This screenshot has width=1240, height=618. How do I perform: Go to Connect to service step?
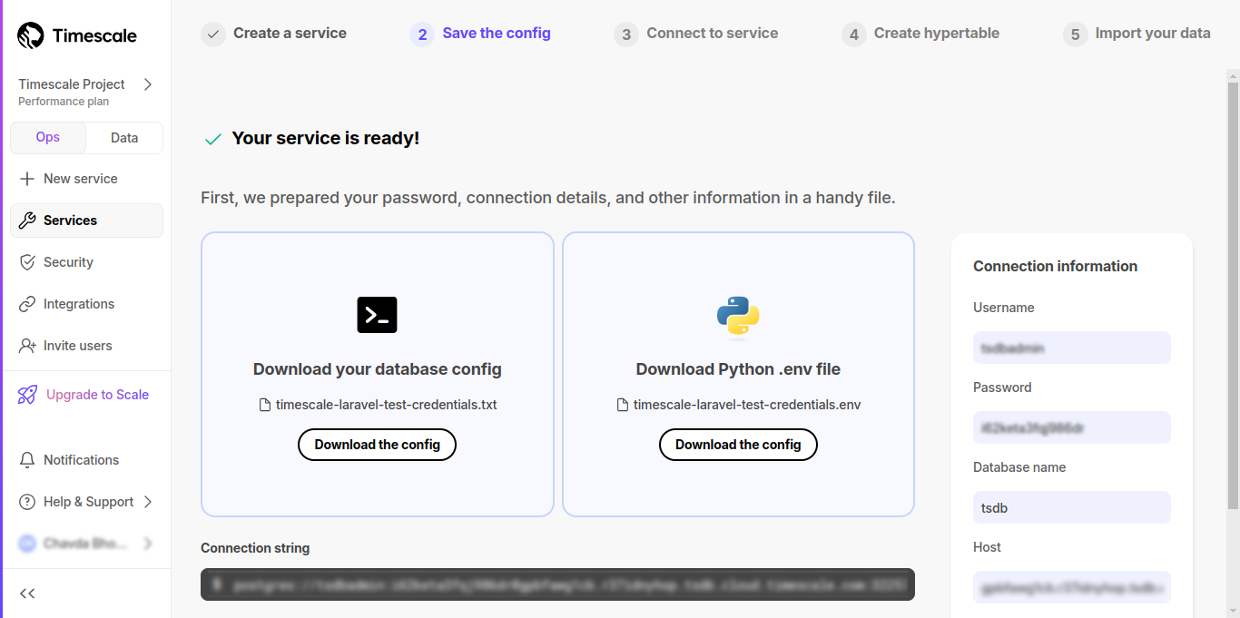pos(713,33)
